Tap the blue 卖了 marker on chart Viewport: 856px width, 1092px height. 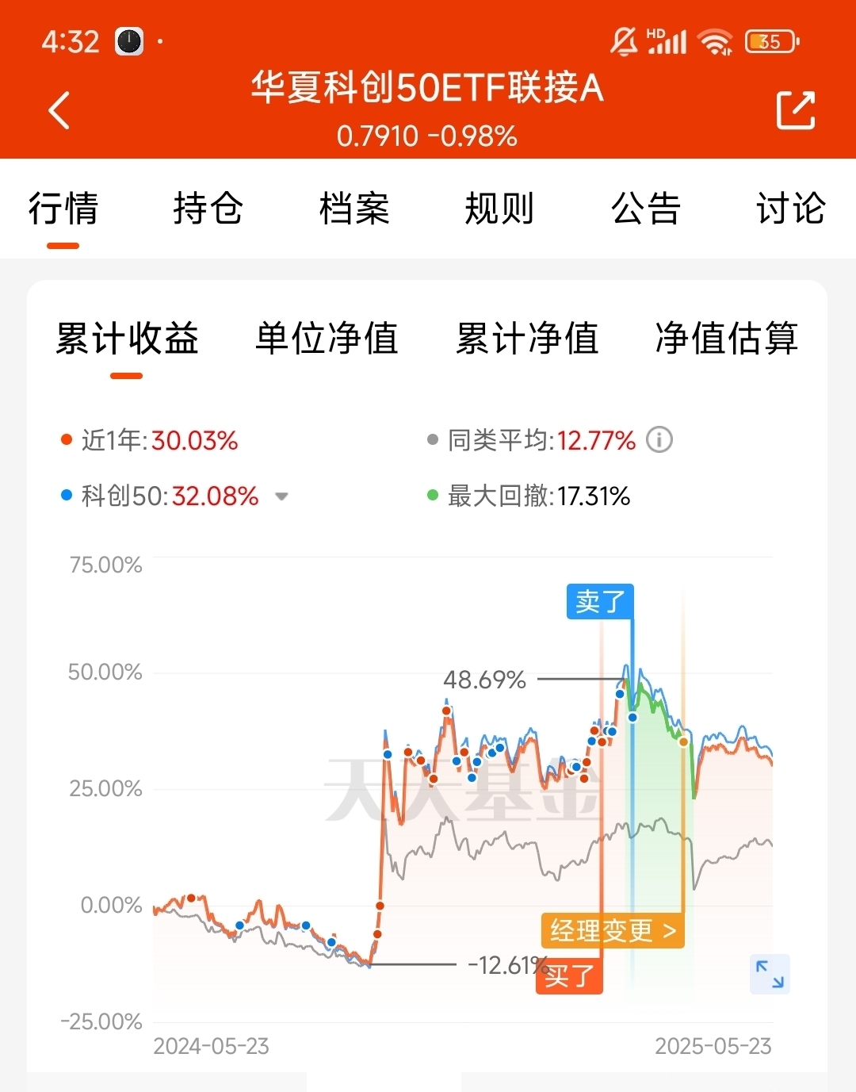(x=600, y=601)
